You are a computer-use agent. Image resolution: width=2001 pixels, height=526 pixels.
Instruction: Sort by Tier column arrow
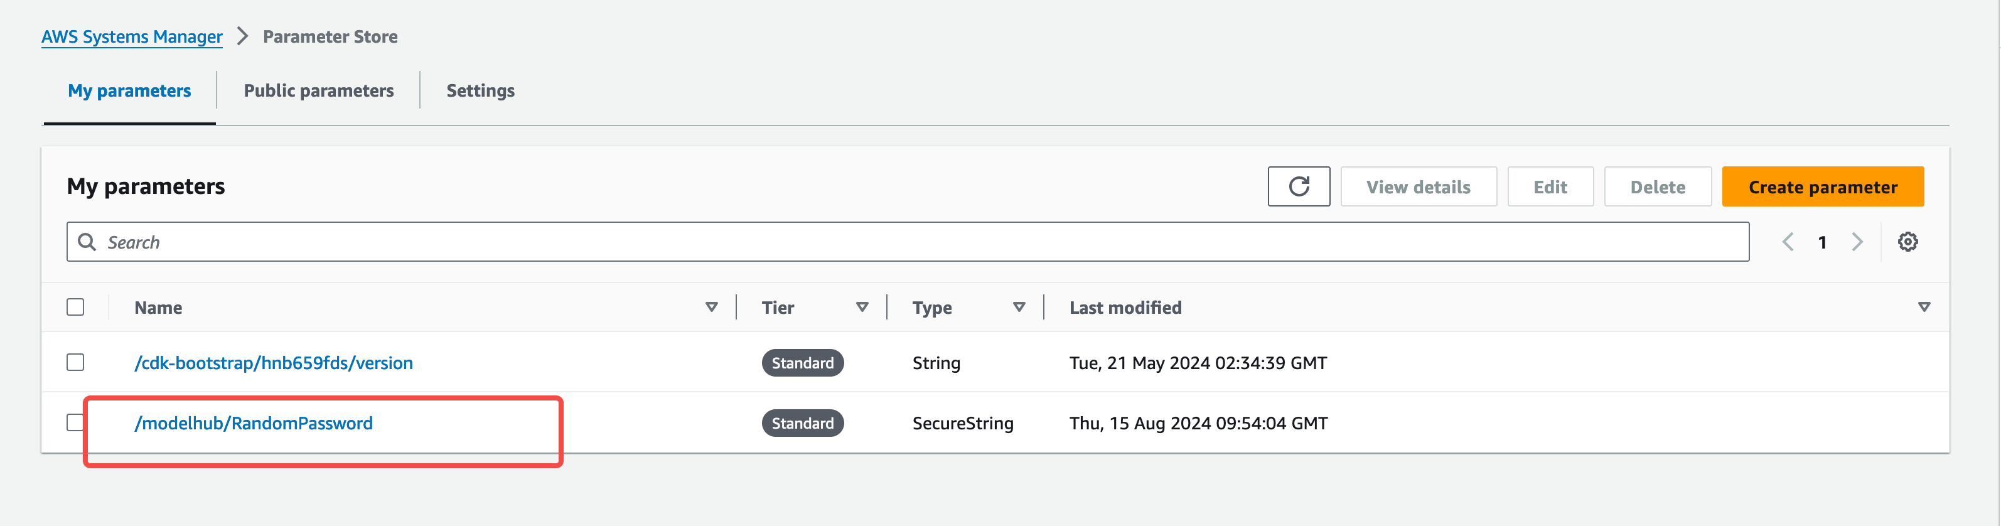[861, 307]
